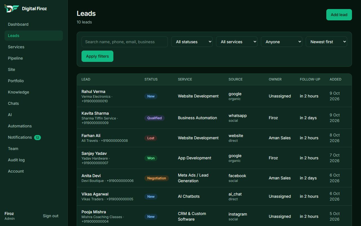Open lead Pooja Mishra
The image size is (361, 226).
(x=94, y=212)
